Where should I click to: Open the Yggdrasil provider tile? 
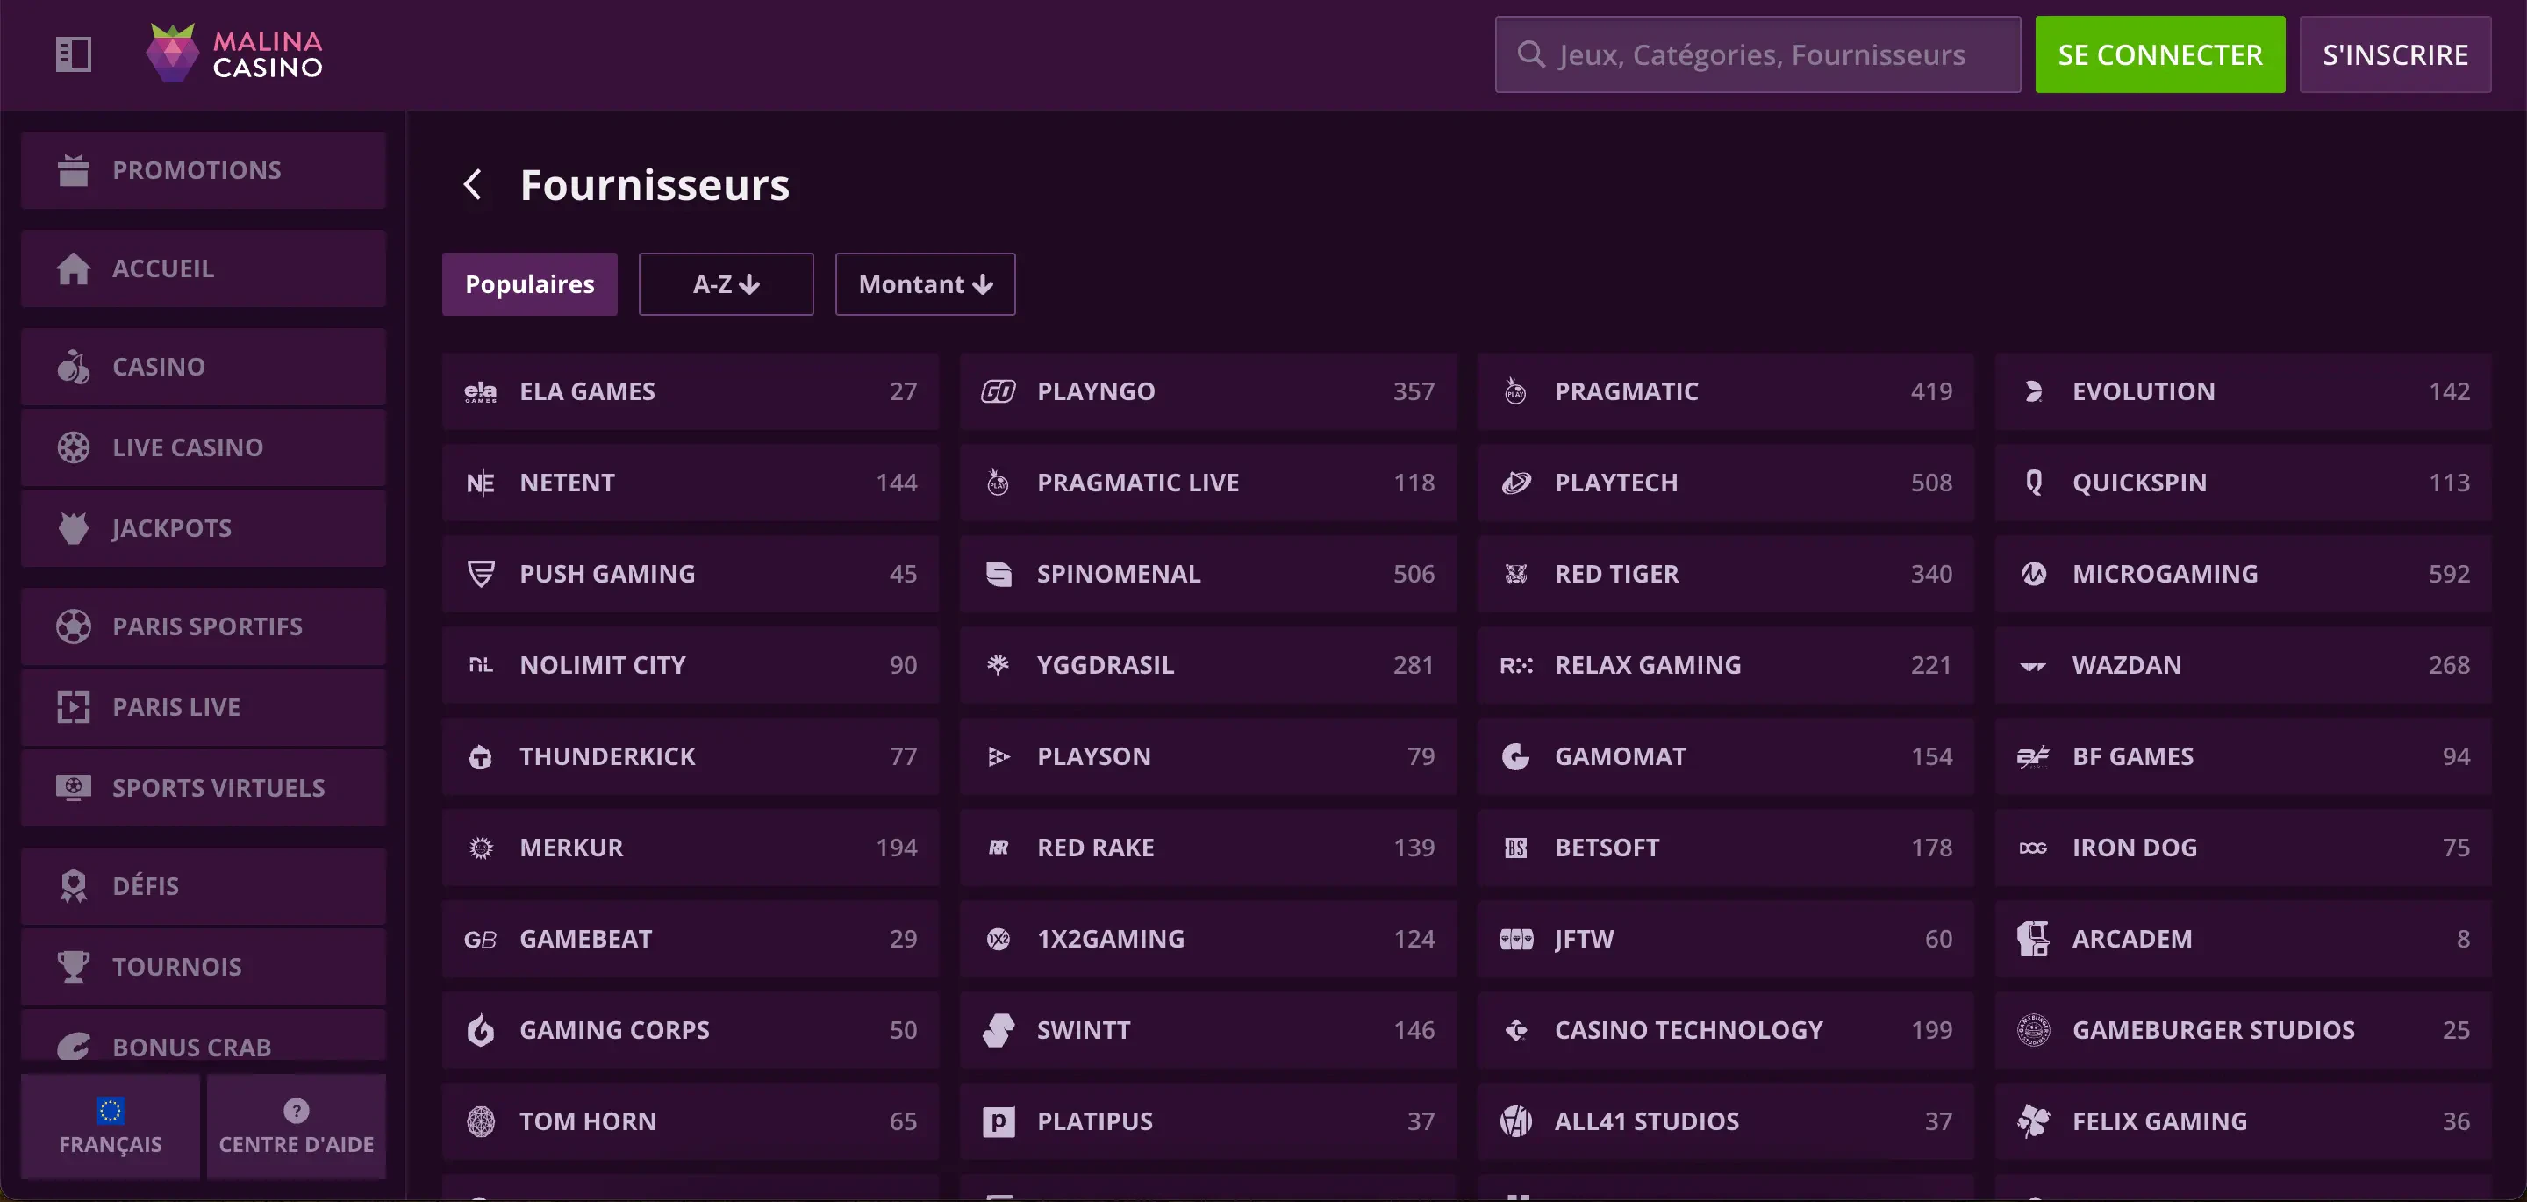(1207, 665)
